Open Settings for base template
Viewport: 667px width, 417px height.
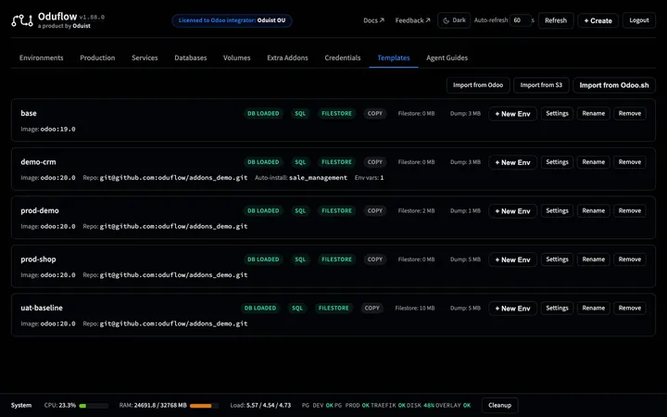pyautogui.click(x=557, y=114)
